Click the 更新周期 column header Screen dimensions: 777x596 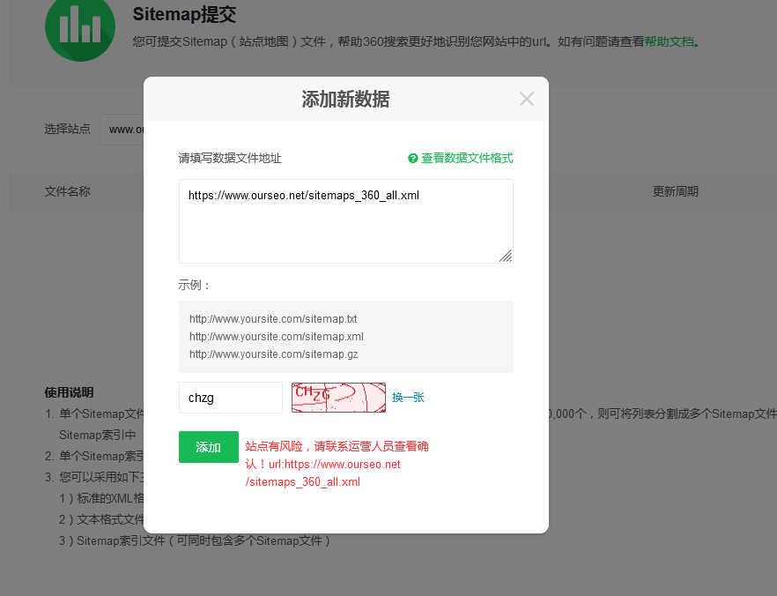pos(675,191)
